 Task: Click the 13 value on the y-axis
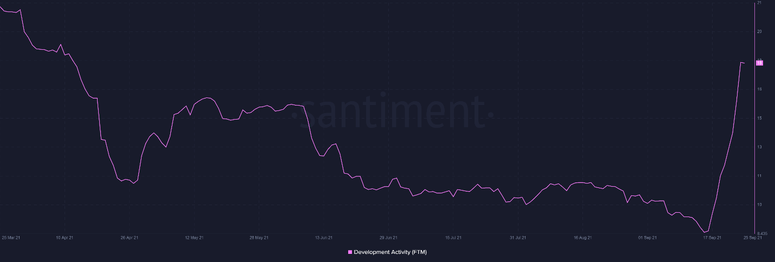[x=759, y=147]
